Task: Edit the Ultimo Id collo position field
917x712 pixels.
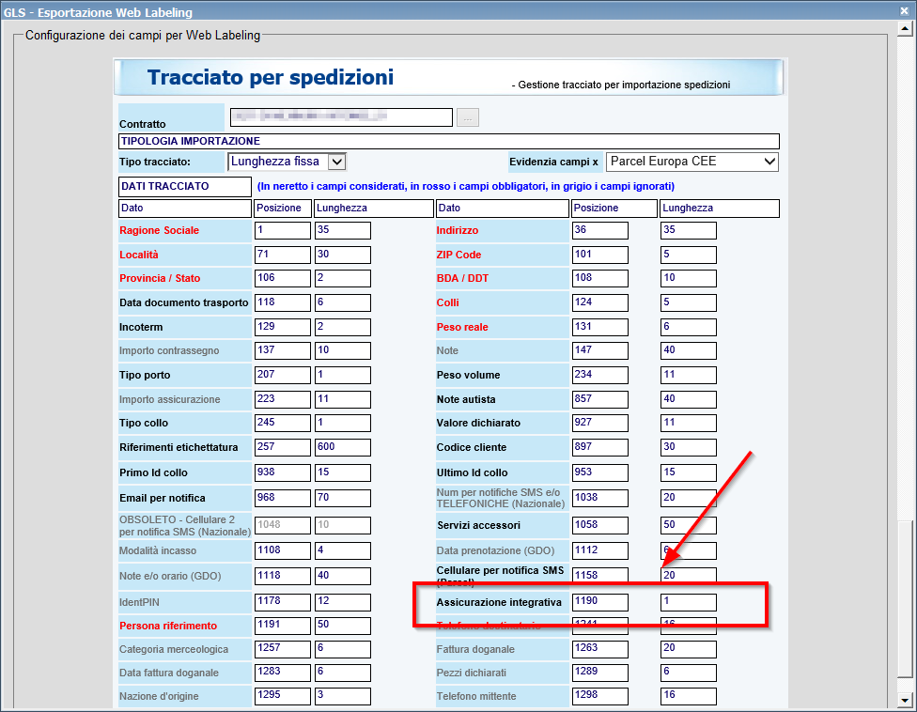Action: (600, 472)
